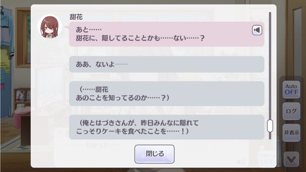Select the 'こっそりケーキを食べた' log entry
This screenshot has height=172, width=306.
click(x=166, y=127)
